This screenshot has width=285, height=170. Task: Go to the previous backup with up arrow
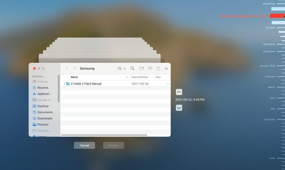pyautogui.click(x=179, y=92)
